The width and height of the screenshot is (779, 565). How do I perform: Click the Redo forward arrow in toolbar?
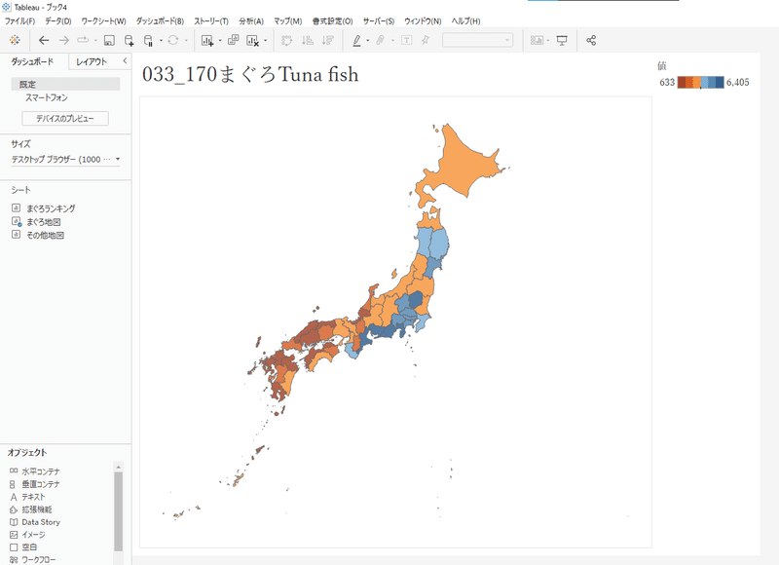pos(63,40)
